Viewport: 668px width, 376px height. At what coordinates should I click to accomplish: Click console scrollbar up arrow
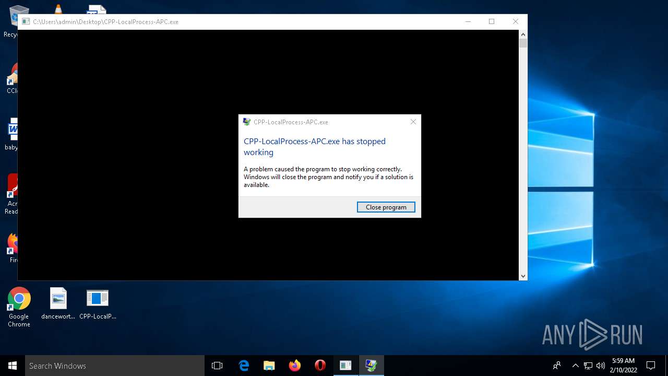(x=523, y=34)
